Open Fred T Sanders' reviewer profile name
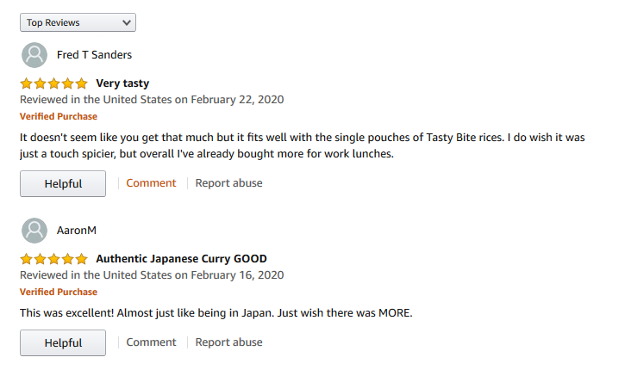The image size is (631, 376). coord(94,54)
